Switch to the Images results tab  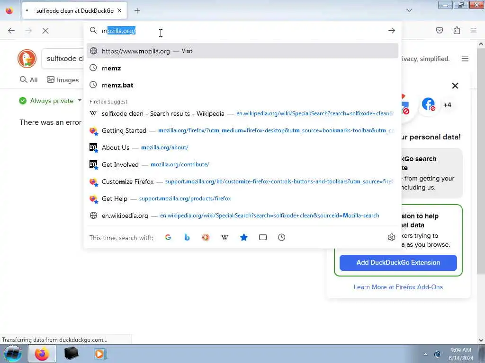coord(63,80)
